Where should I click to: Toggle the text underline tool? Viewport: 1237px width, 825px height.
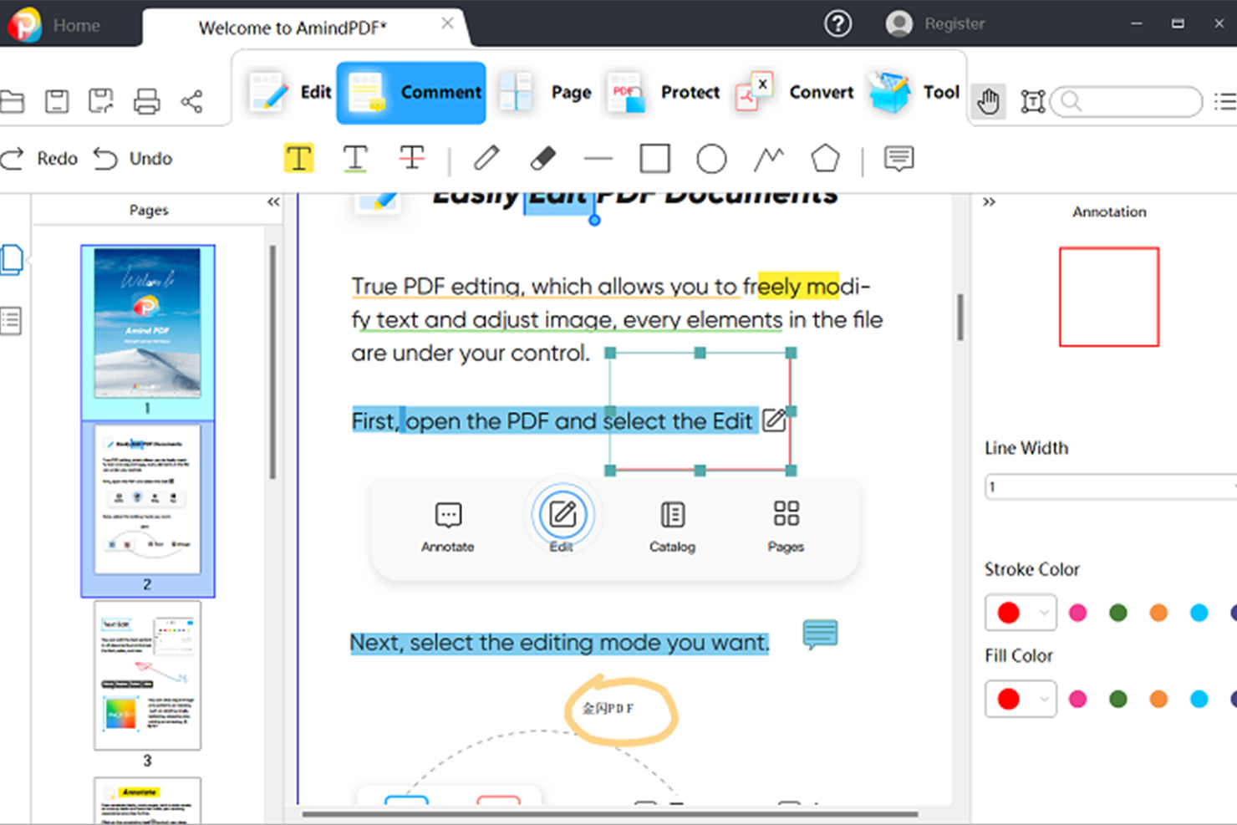pyautogui.click(x=355, y=158)
